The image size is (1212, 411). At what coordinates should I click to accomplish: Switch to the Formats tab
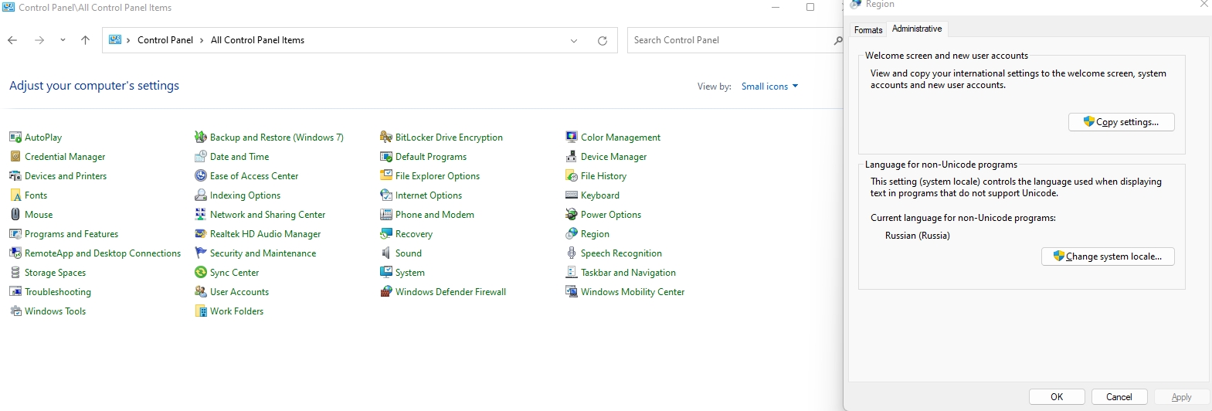pos(868,30)
